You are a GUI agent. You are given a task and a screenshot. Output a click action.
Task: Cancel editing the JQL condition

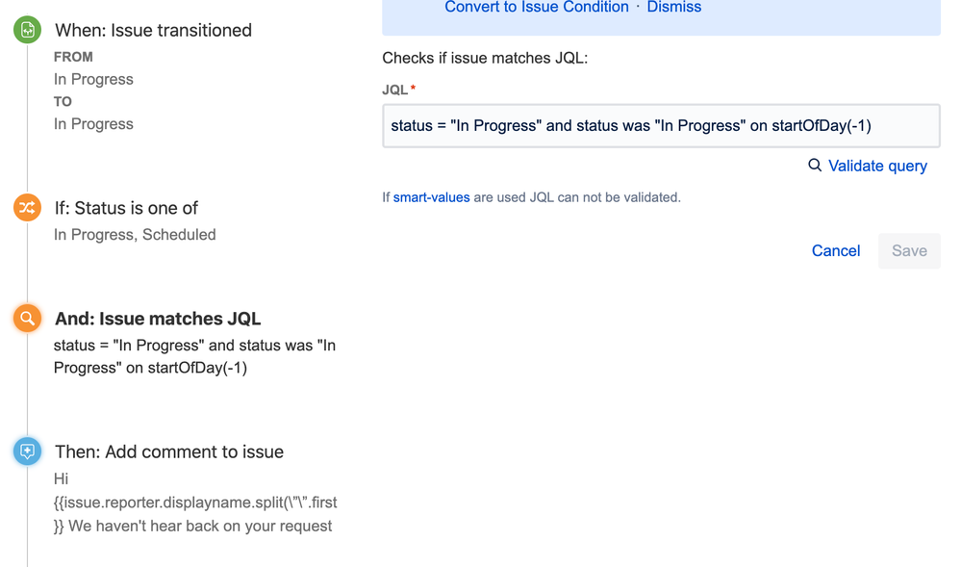click(x=835, y=249)
